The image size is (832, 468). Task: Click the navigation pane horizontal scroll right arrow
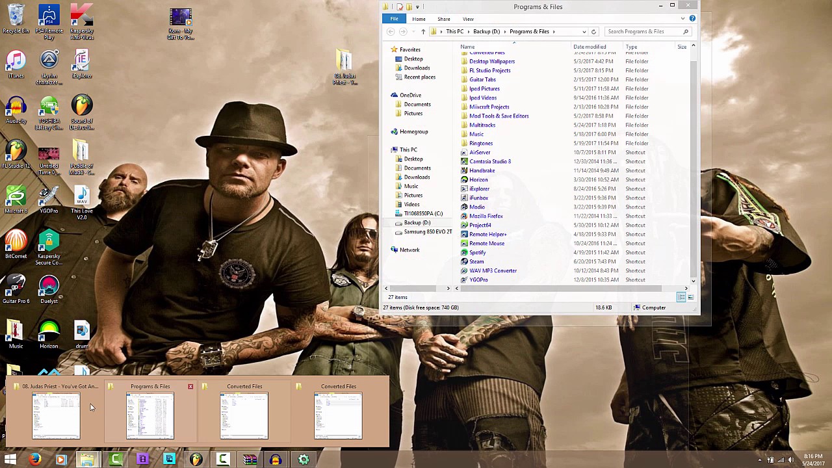tap(448, 288)
